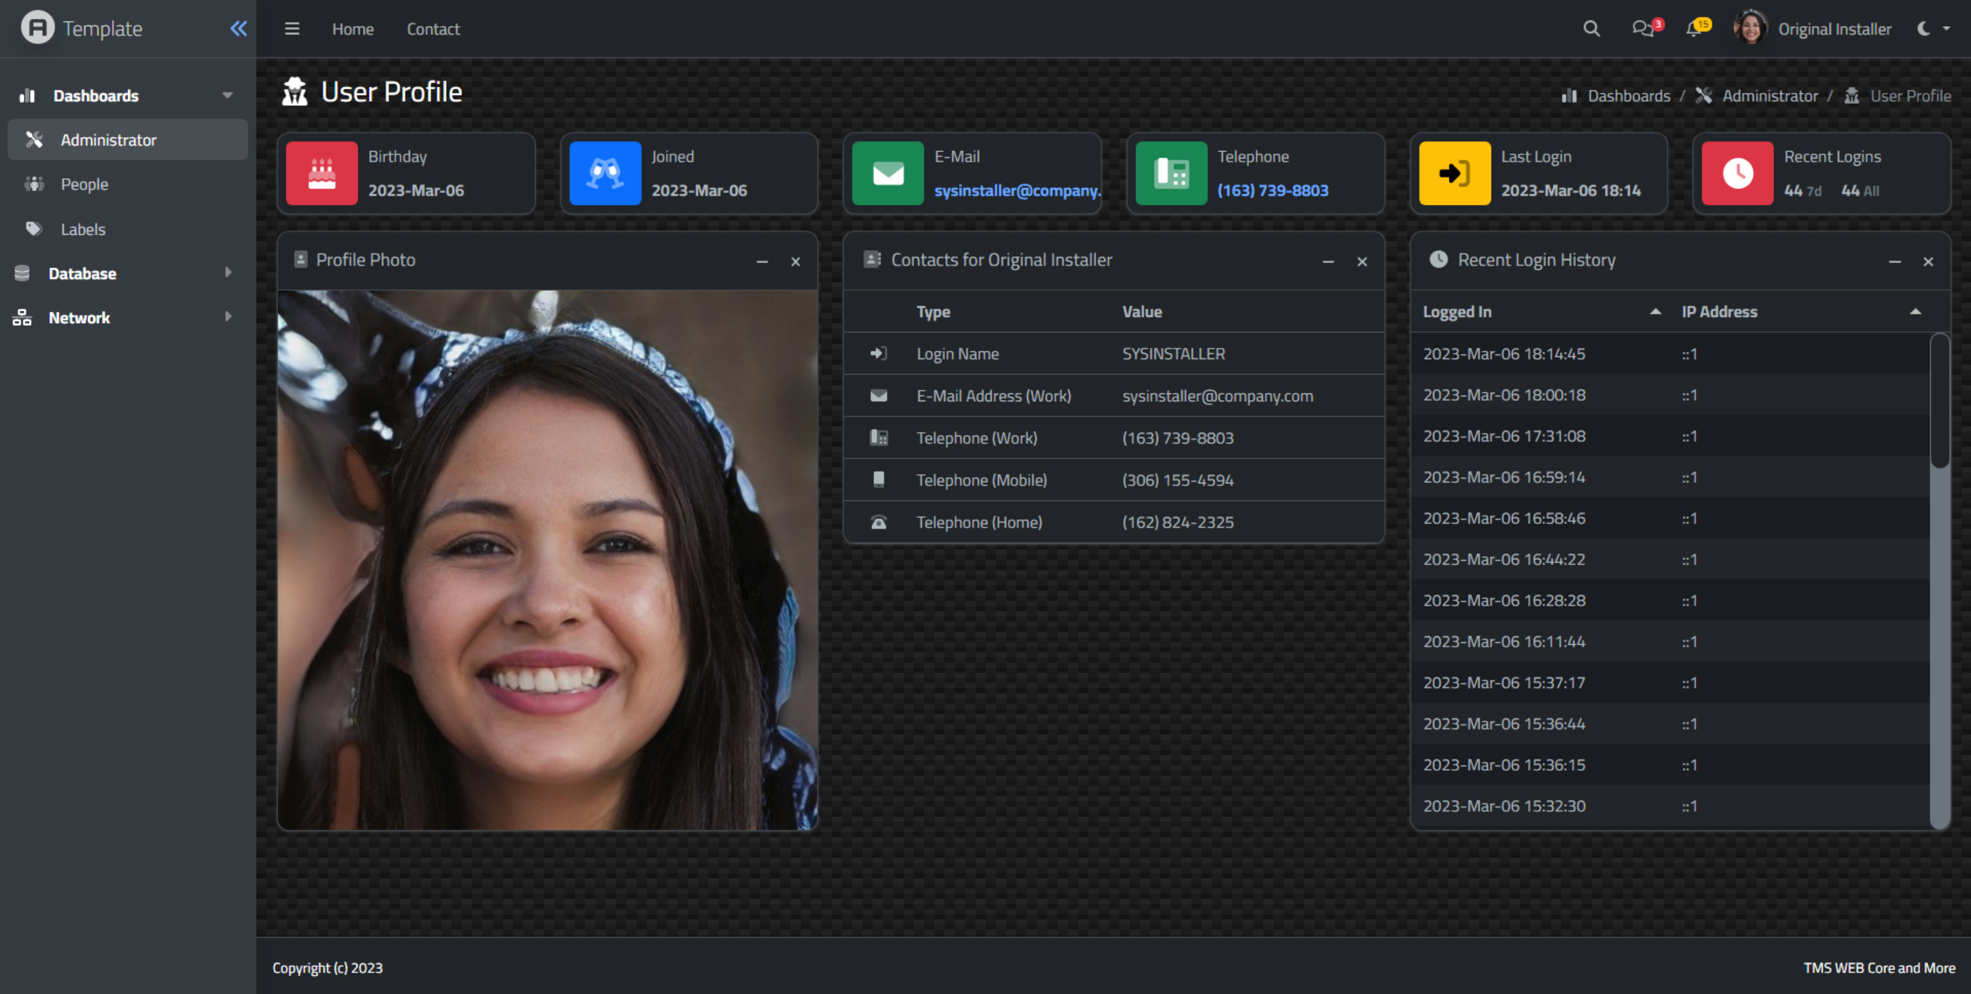This screenshot has height=994, width=1971.
Task: Click the E-Mail icon card
Action: click(x=887, y=174)
